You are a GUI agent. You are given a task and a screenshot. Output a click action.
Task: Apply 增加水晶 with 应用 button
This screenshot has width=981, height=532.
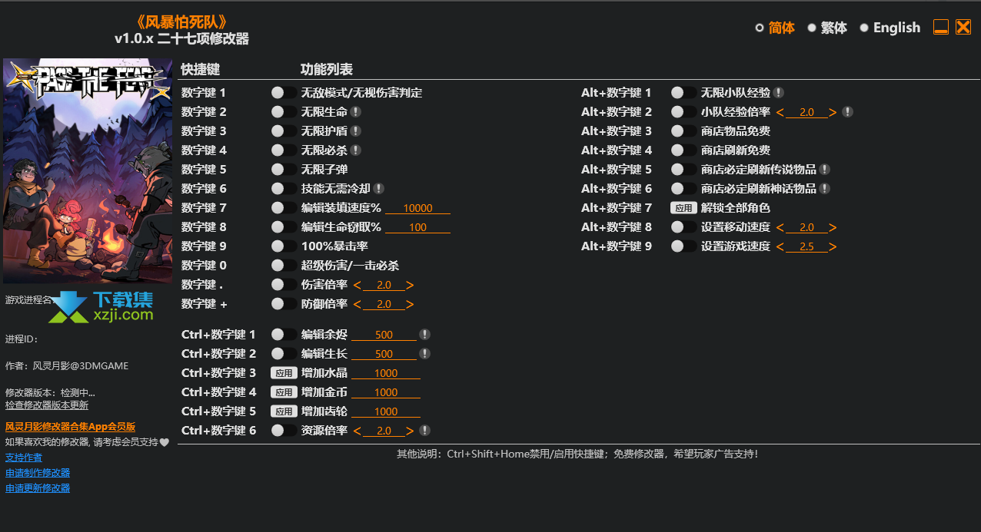284,373
